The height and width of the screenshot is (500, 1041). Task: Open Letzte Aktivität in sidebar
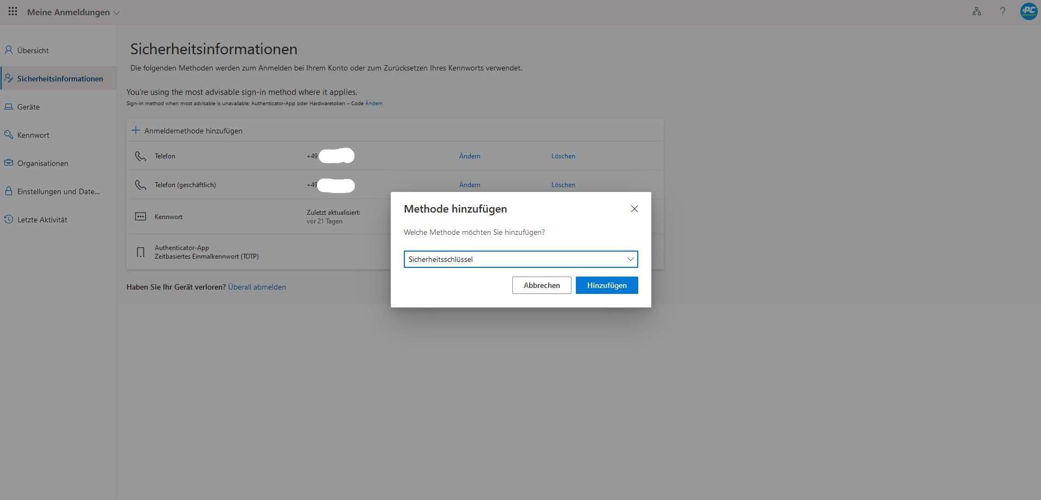click(42, 220)
